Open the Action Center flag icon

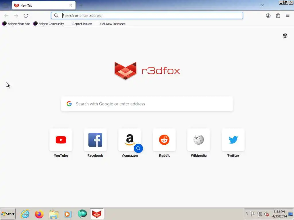click(253, 214)
